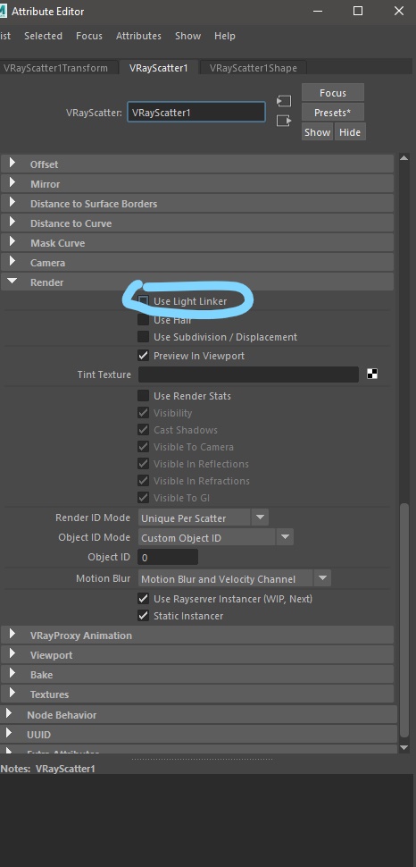
Task: Enable the Use Hair checkbox
Action: click(143, 320)
